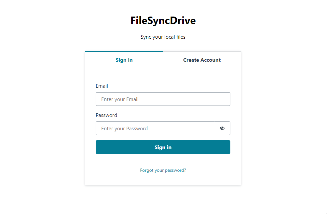Click the Sync your local files tagline
Viewport: 327px width, 214px height.
point(163,37)
